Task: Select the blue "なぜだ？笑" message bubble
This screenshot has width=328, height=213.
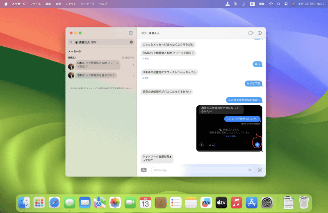Action: 253,84
